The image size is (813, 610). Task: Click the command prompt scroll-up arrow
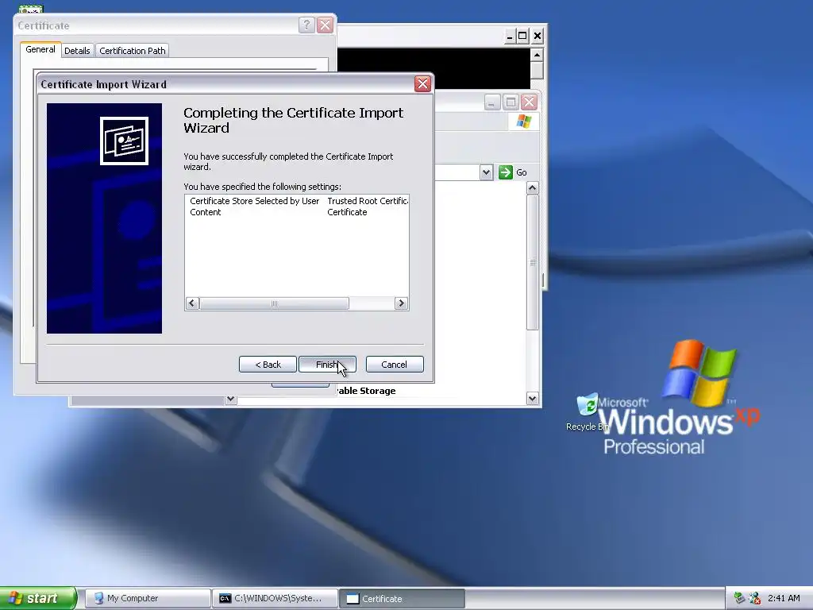(538, 55)
